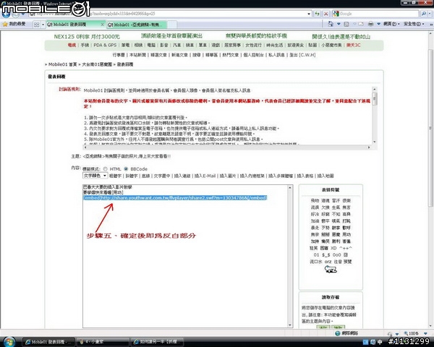Click the zoom level magnifier icon
Image resolution: width=434 pixels, height=347 pixels.
pos(406,333)
